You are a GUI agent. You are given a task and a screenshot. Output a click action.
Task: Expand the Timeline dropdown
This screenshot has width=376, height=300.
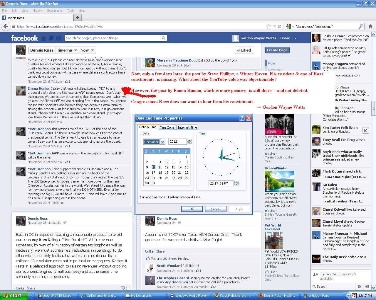(x=67, y=50)
